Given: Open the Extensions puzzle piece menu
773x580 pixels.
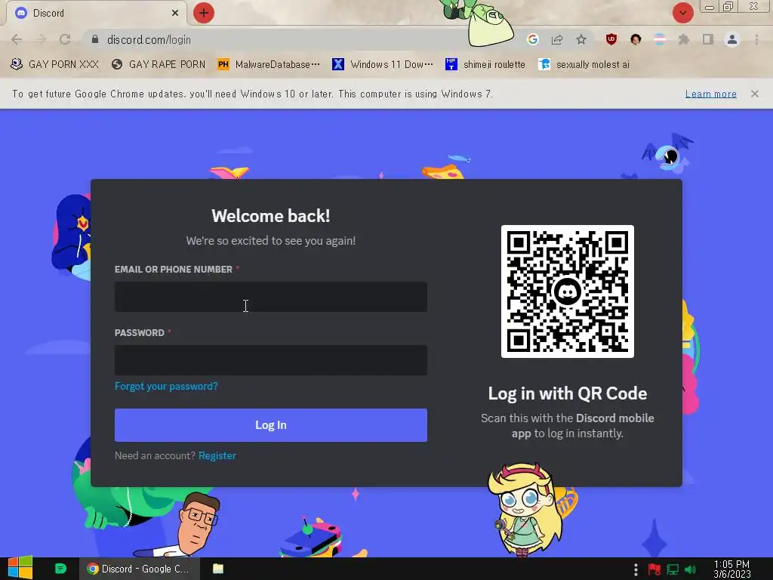Looking at the screenshot, I should (684, 39).
